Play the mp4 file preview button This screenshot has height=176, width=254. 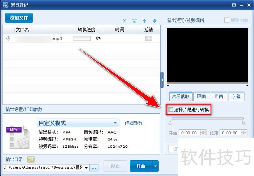pos(149,38)
